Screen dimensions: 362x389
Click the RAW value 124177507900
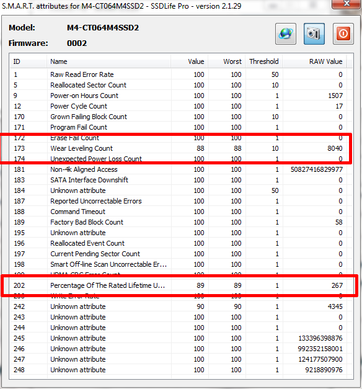pos(320,359)
